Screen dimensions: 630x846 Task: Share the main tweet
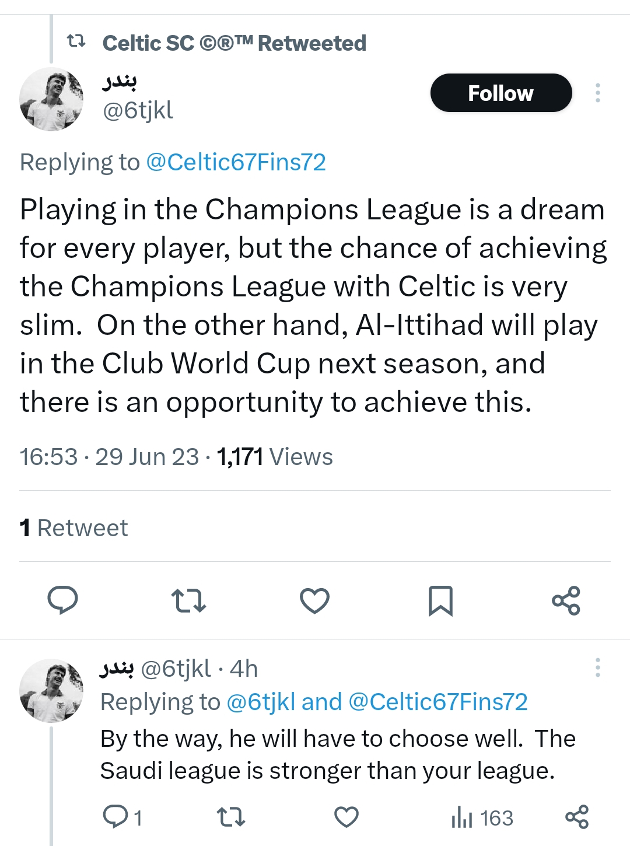566,600
